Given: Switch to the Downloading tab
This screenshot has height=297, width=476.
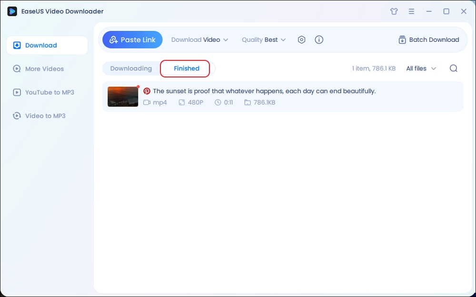Looking at the screenshot, I should (131, 68).
